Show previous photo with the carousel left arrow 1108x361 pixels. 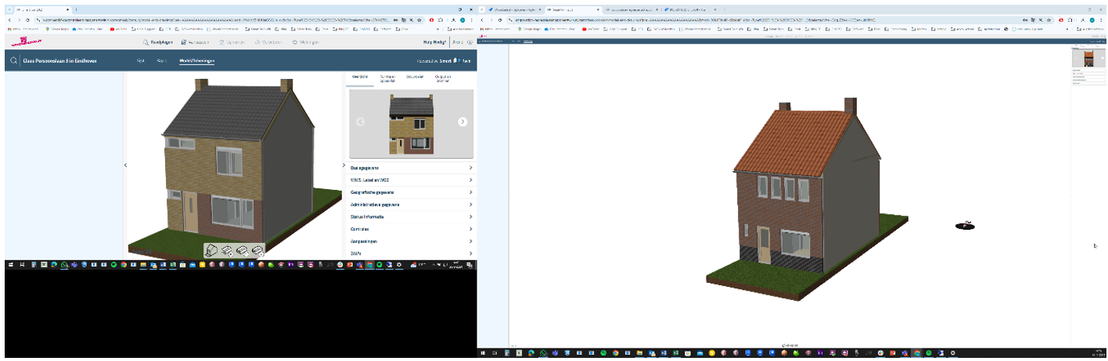click(360, 122)
